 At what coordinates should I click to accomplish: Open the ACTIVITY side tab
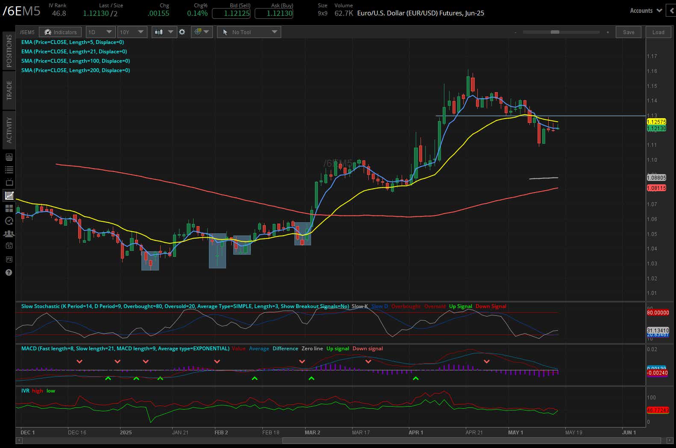tap(9, 130)
